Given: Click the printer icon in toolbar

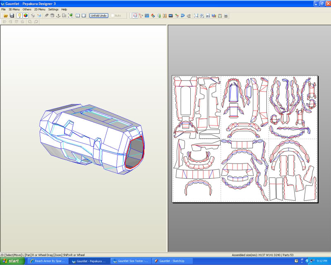Looking at the screenshot, I should (x=226, y=16).
